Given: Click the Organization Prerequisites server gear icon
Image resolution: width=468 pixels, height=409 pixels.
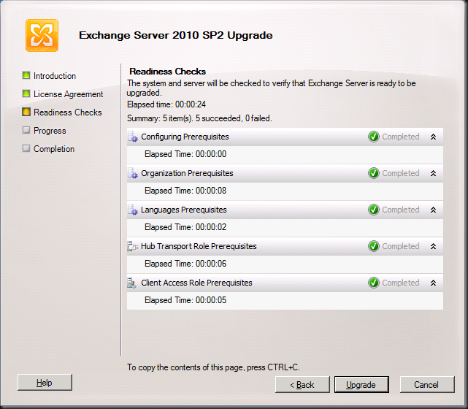Looking at the screenshot, I should click(133, 173).
